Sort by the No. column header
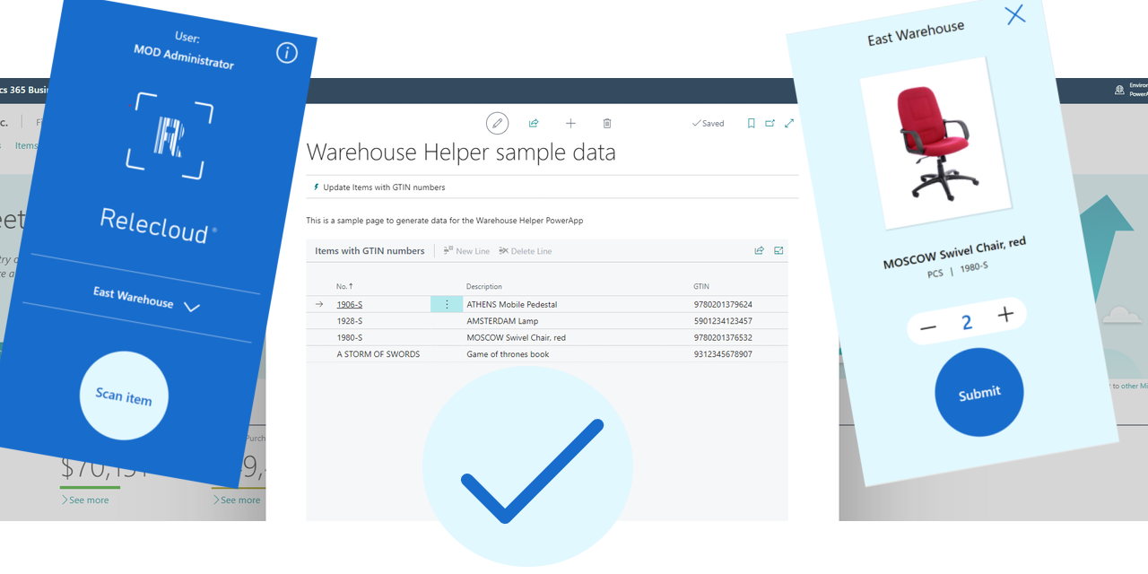The width and height of the screenshot is (1148, 574). [344, 286]
